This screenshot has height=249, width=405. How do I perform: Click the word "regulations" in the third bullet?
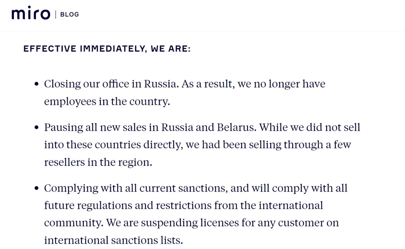pyautogui.click(x=104, y=206)
